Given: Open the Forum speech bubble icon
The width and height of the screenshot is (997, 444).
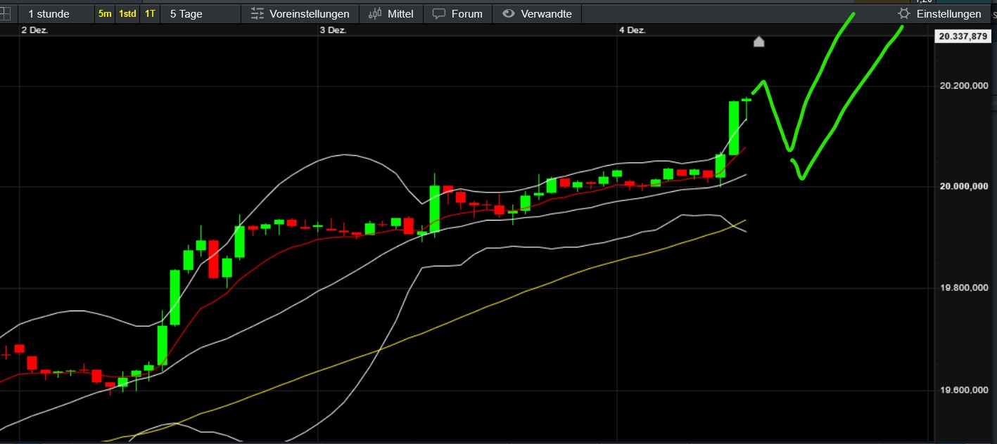Looking at the screenshot, I should 438,13.
